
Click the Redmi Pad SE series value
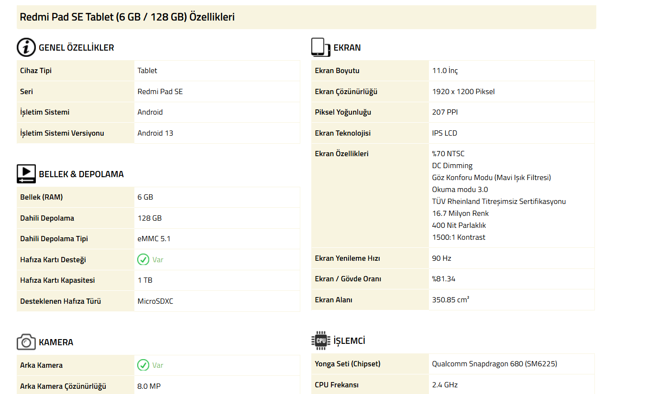point(160,92)
